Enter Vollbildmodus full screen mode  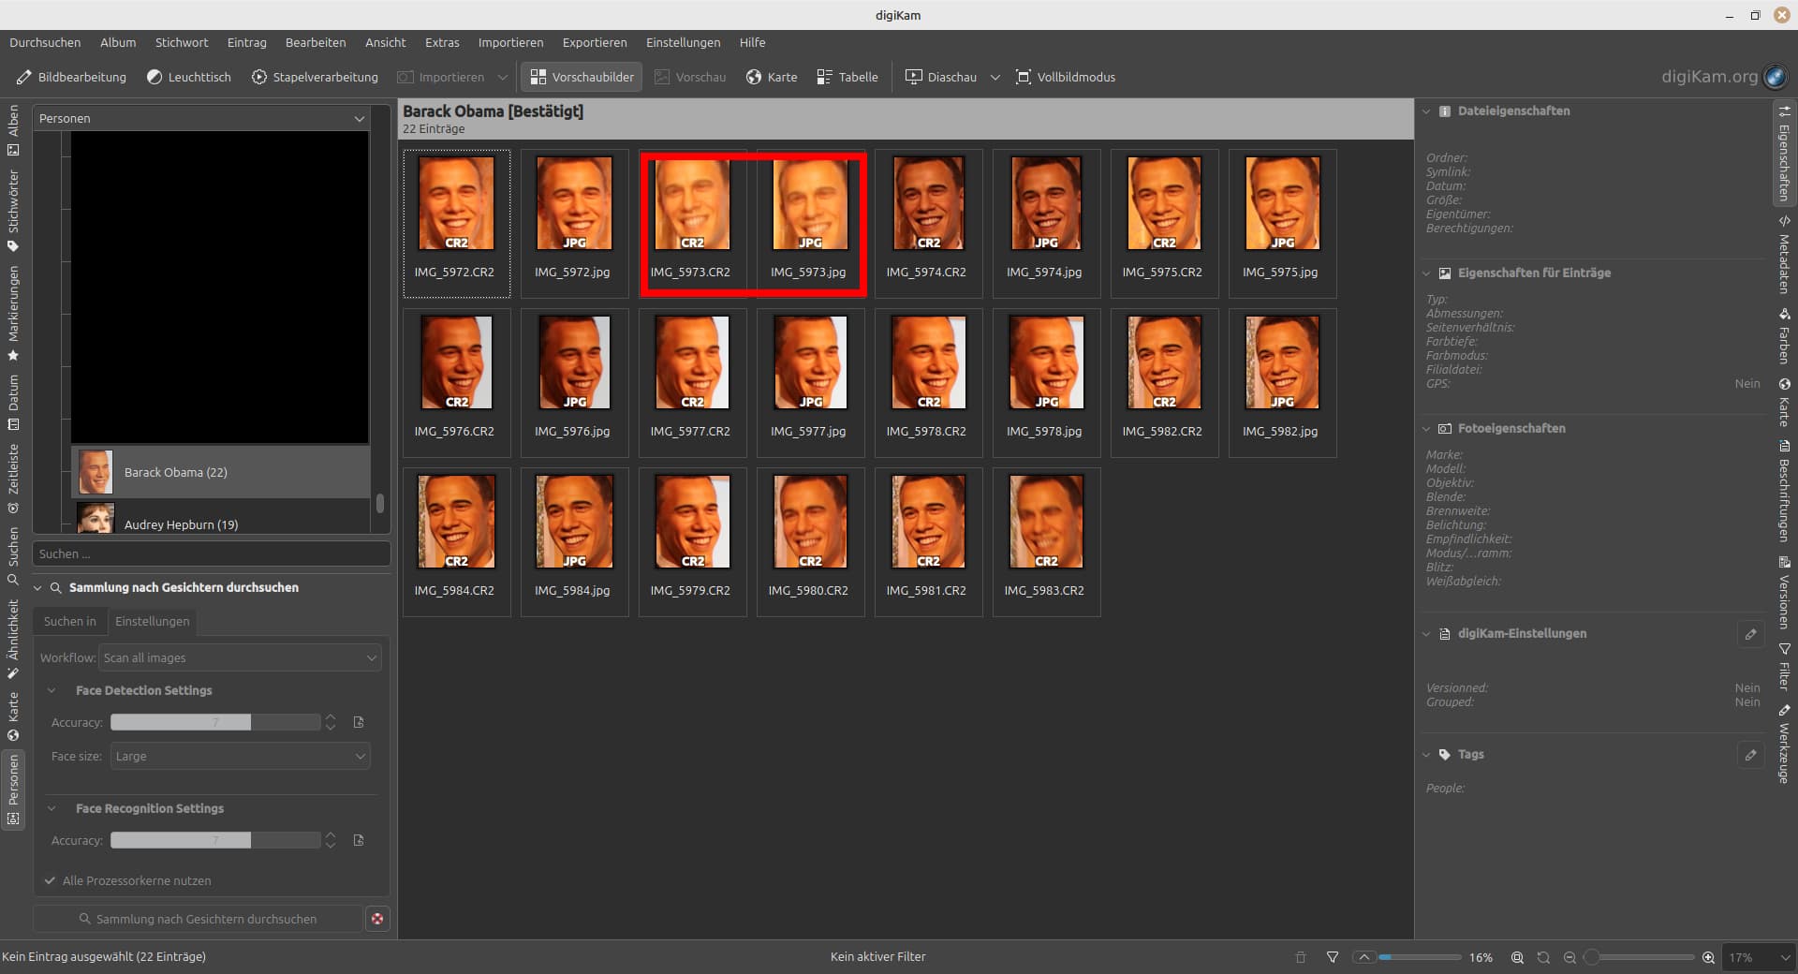pyautogui.click(x=1066, y=77)
